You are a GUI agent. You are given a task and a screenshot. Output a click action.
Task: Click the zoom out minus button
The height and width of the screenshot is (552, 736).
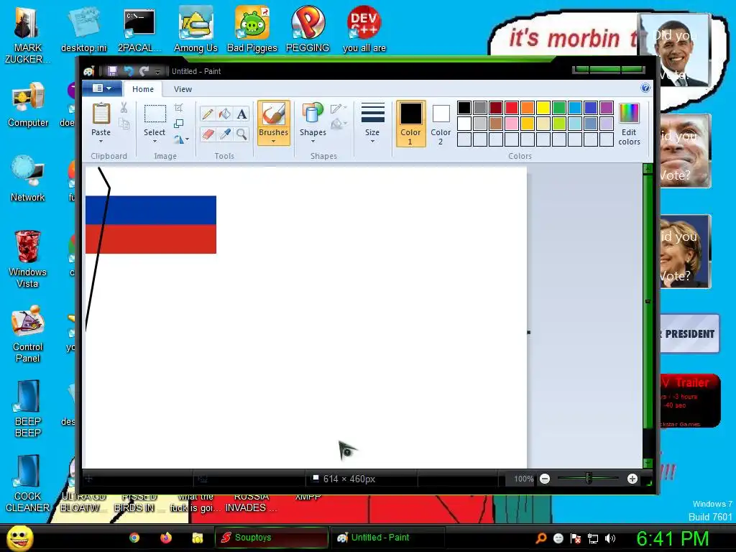click(545, 479)
